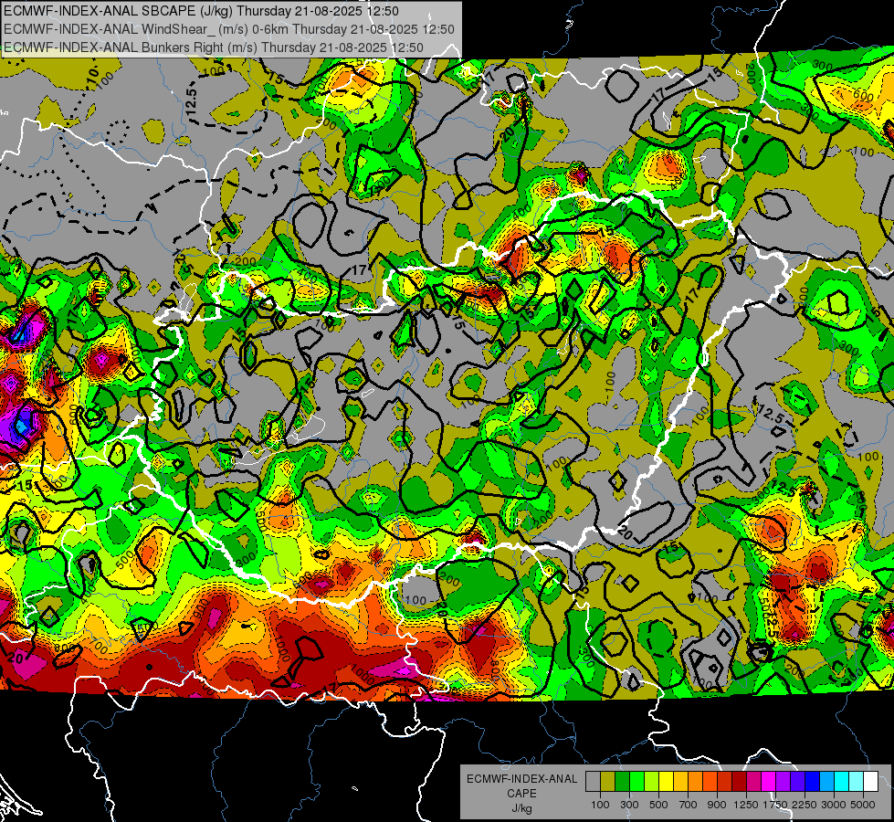Click the crimson-pink legend swatch
Viewport: 894px width, 822px height.
tap(753, 782)
